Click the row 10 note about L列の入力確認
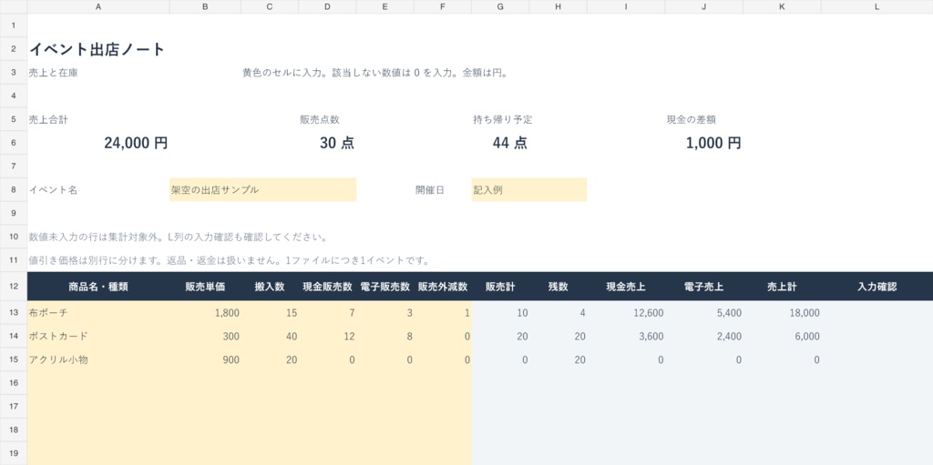The width and height of the screenshot is (933, 465). click(179, 238)
